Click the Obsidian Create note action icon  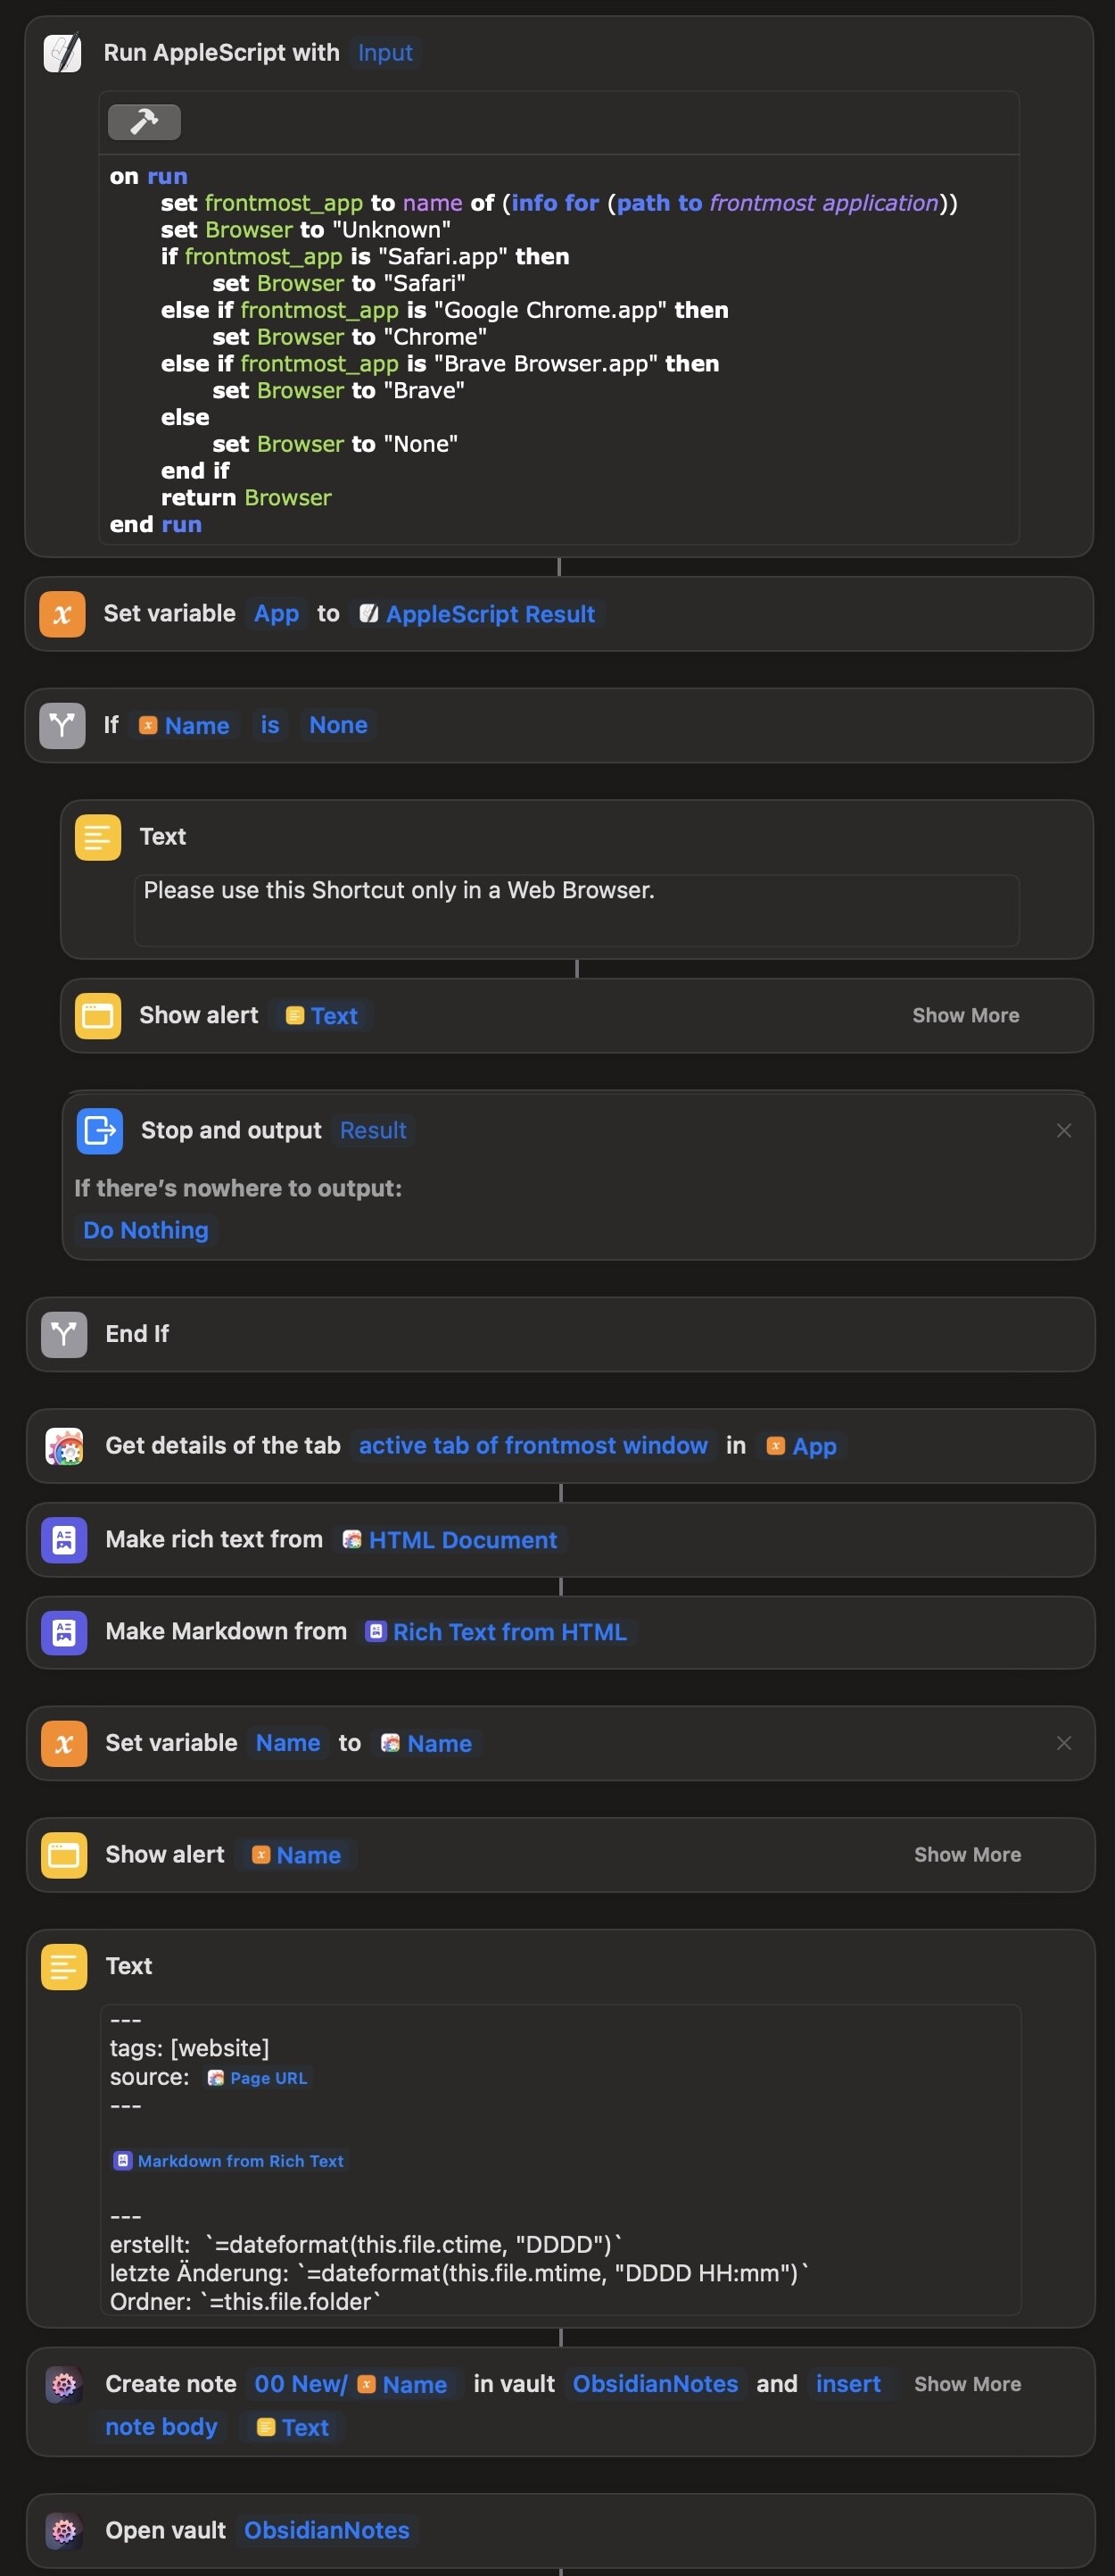click(x=64, y=2385)
